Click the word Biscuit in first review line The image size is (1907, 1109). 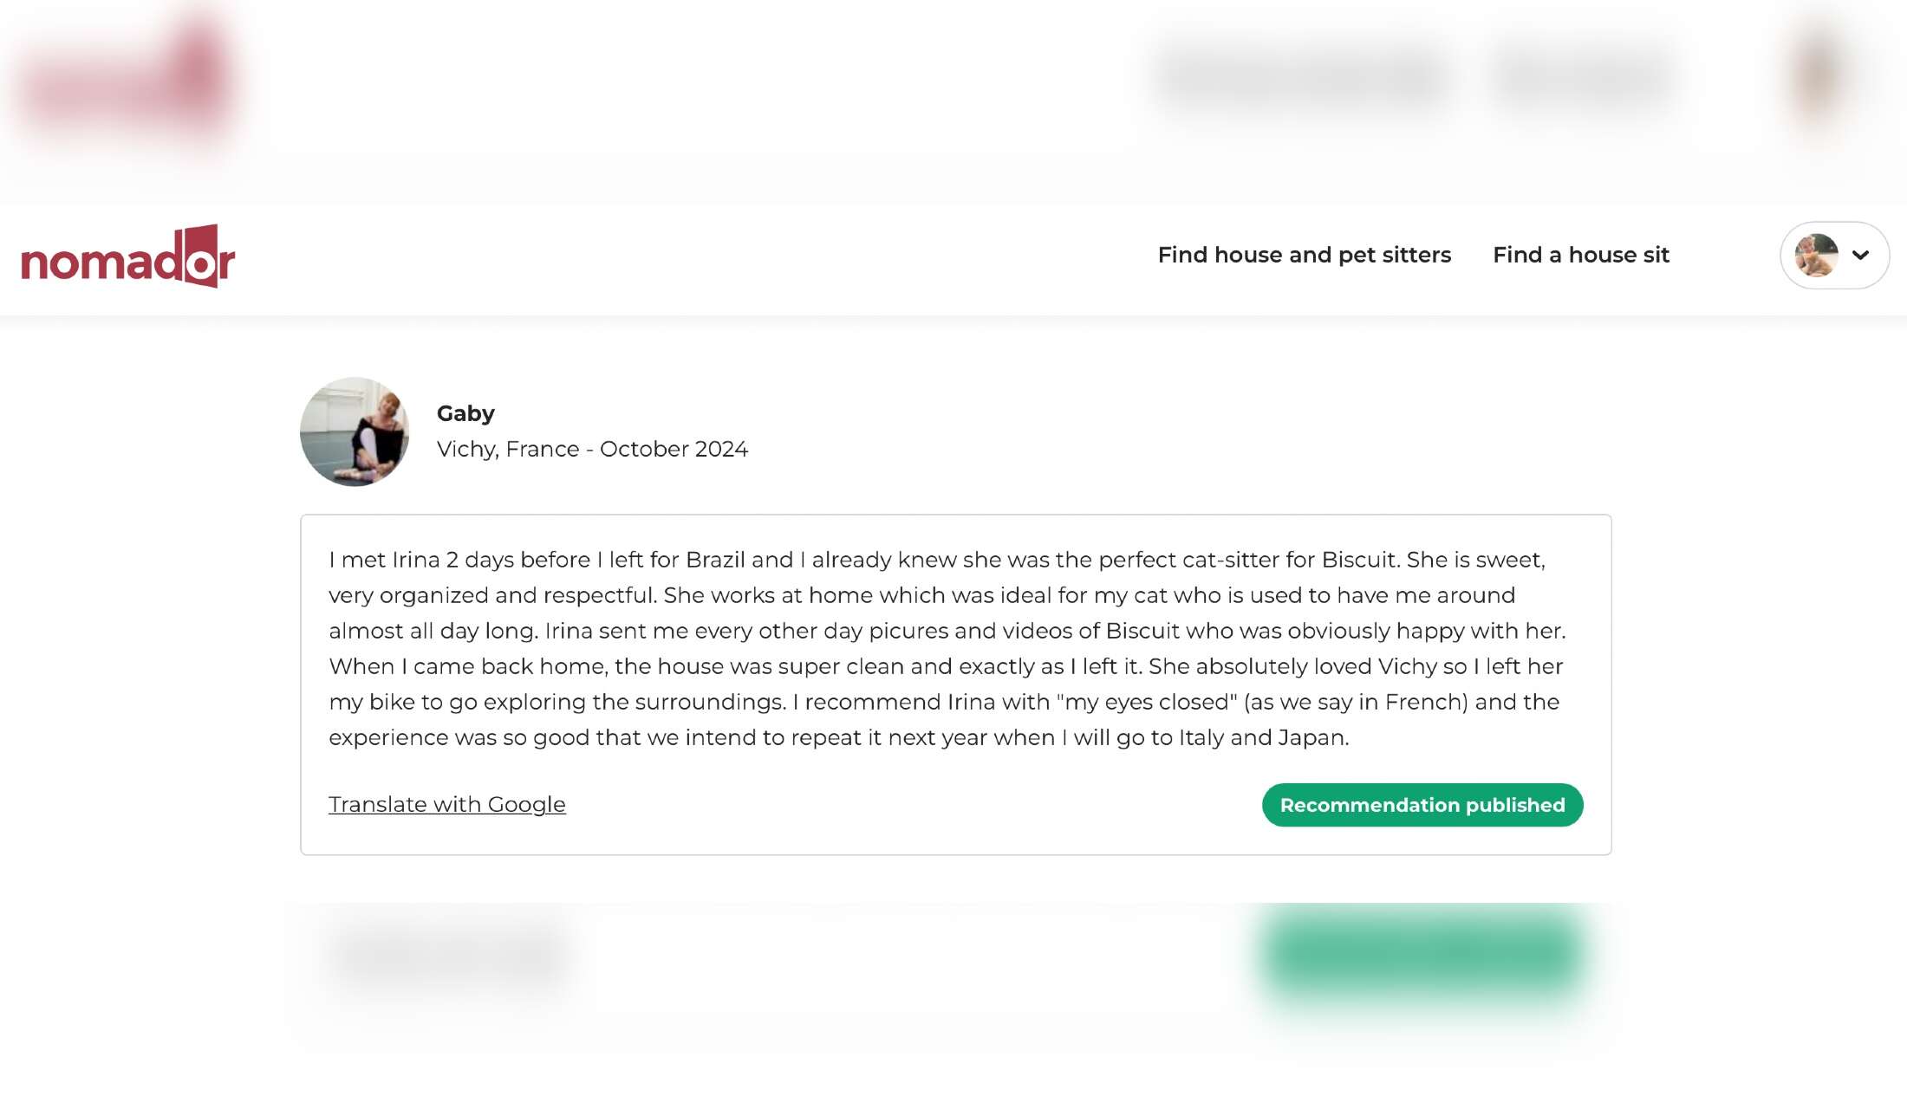[x=1358, y=560]
